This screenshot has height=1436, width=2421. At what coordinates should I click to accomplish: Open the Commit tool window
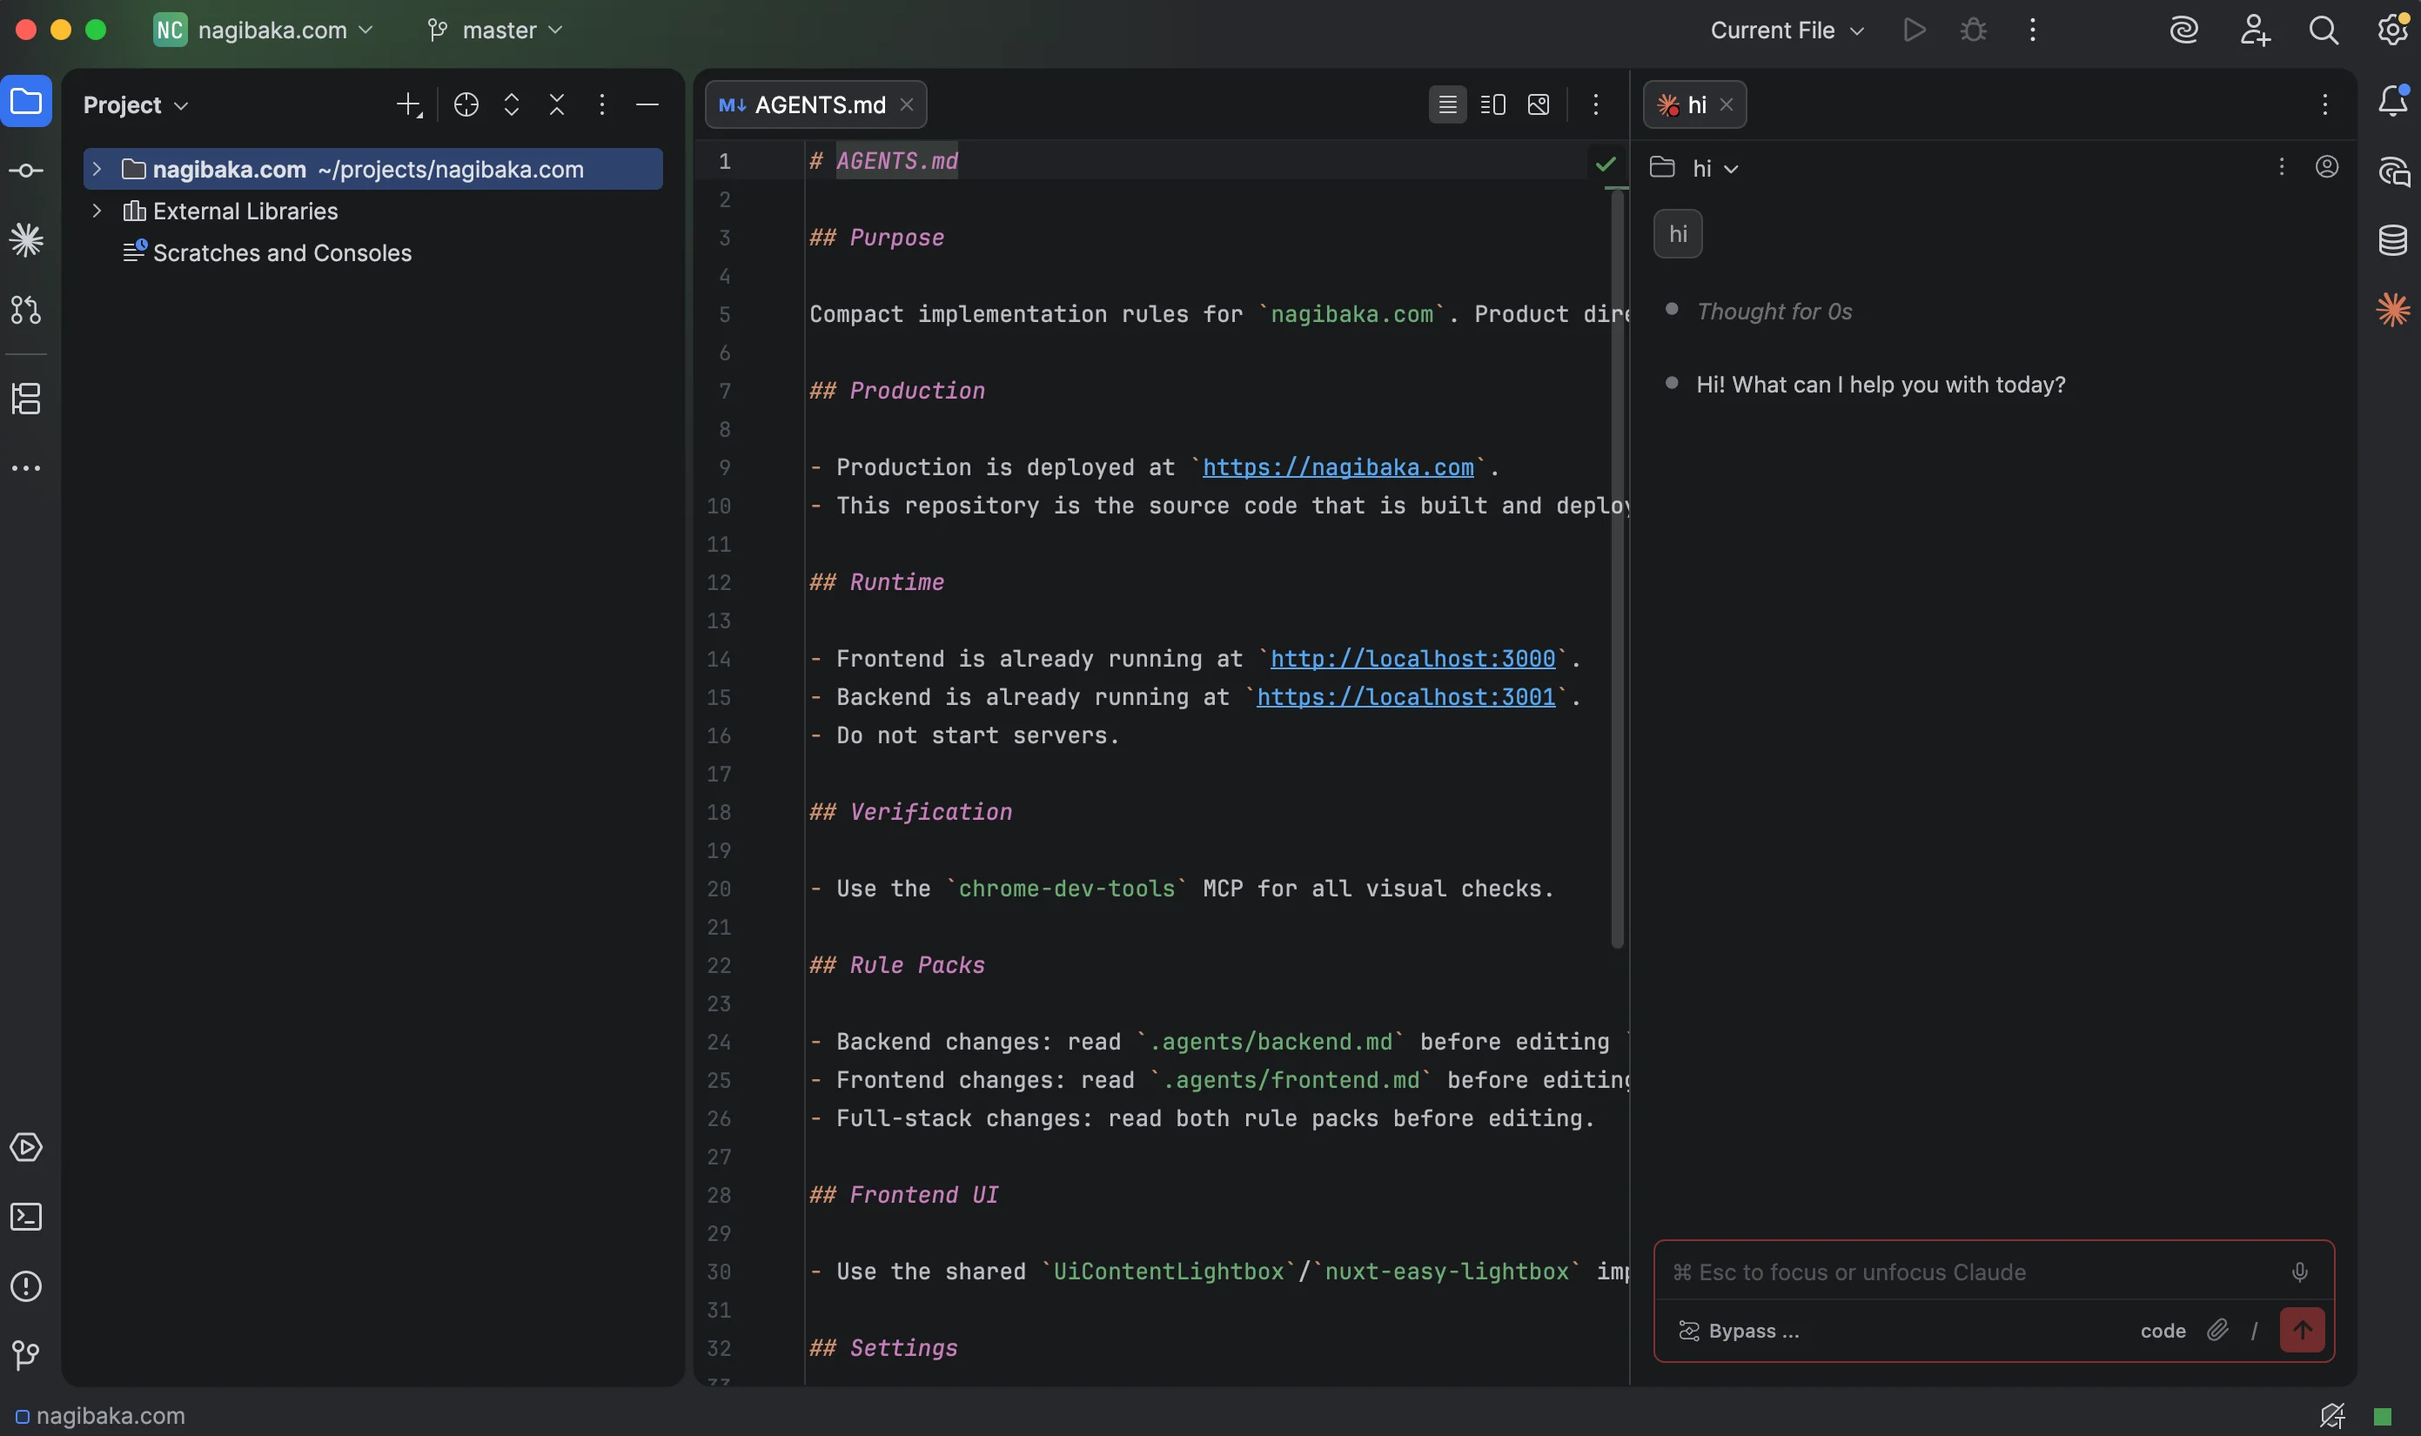[x=26, y=171]
